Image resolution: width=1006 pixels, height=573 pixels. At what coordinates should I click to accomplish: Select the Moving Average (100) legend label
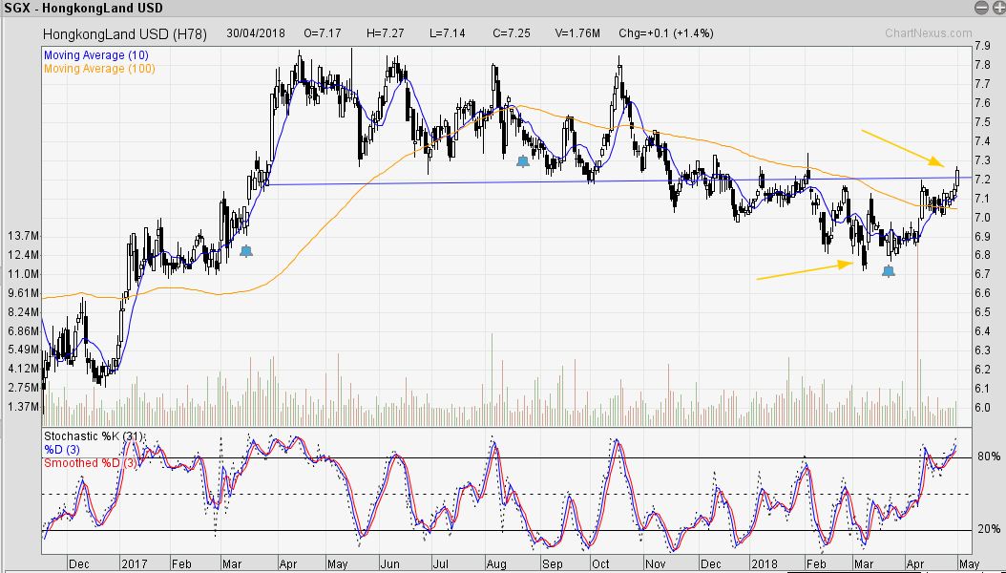[x=99, y=69]
